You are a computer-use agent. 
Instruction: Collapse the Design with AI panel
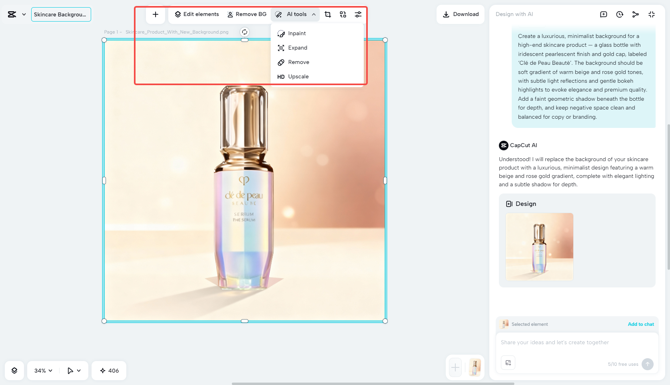pos(652,14)
